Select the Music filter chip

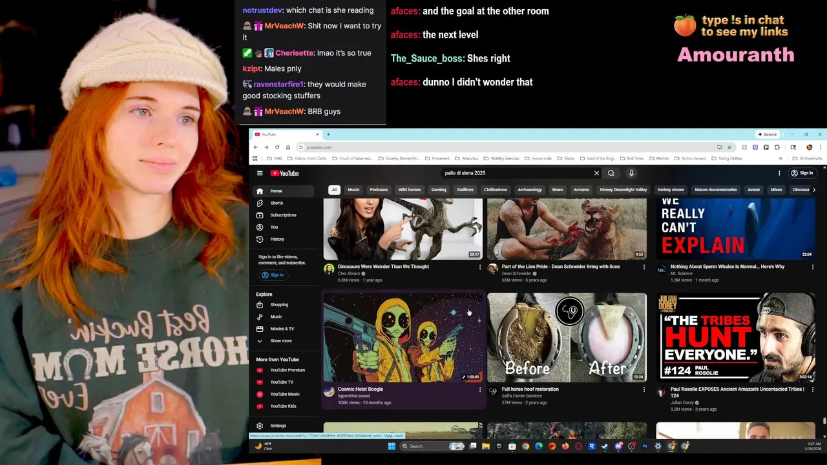[x=353, y=190]
